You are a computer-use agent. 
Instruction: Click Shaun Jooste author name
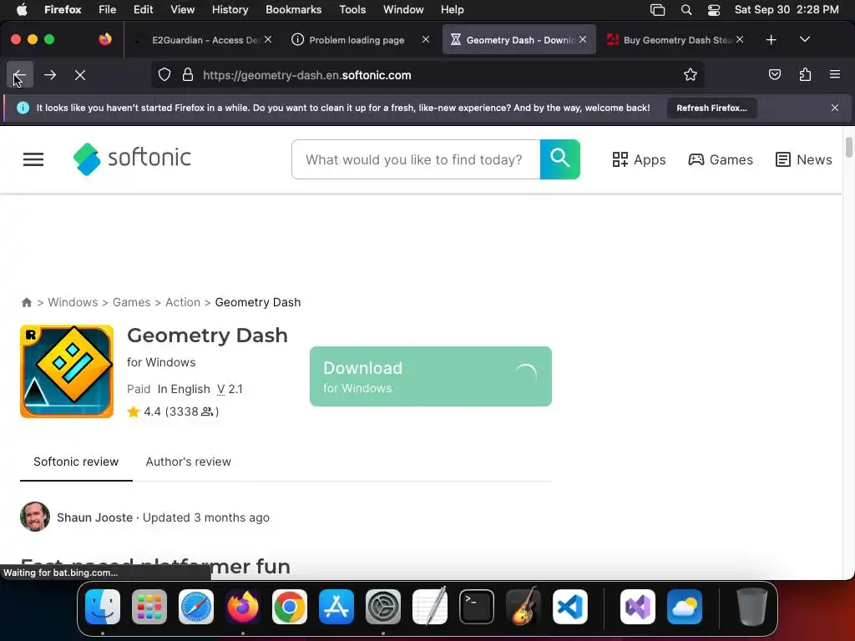click(x=95, y=517)
